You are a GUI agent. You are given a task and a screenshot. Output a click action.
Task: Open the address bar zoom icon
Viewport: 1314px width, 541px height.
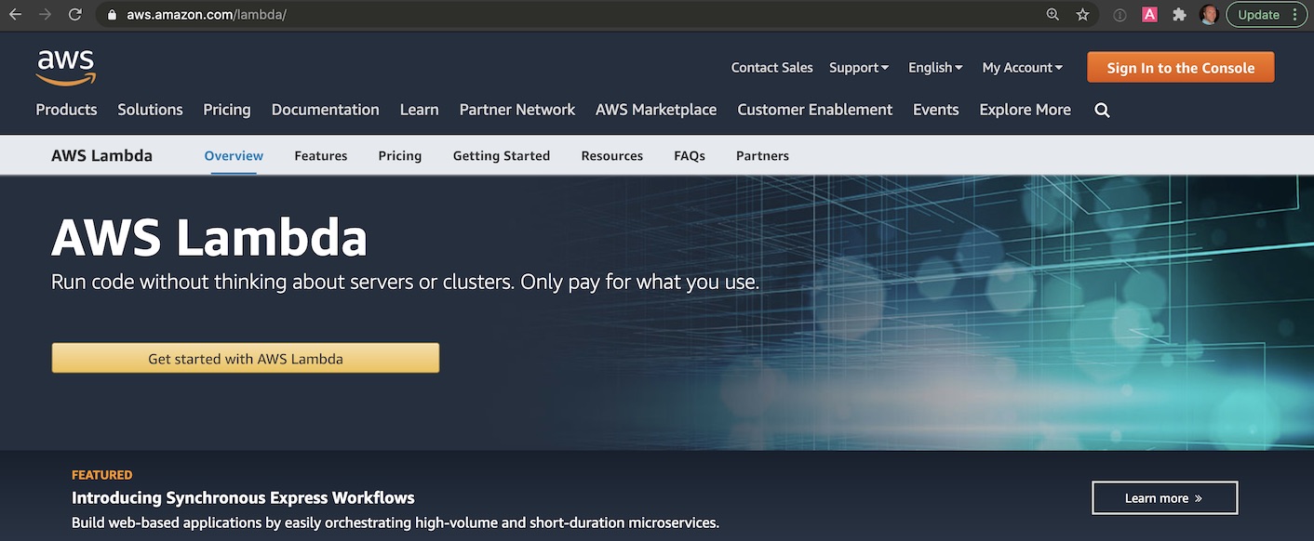[1052, 14]
